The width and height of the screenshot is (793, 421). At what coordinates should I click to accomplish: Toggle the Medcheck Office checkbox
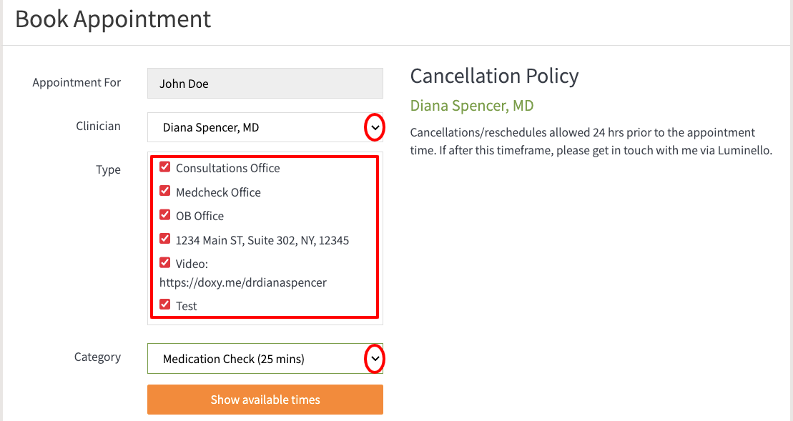[165, 191]
